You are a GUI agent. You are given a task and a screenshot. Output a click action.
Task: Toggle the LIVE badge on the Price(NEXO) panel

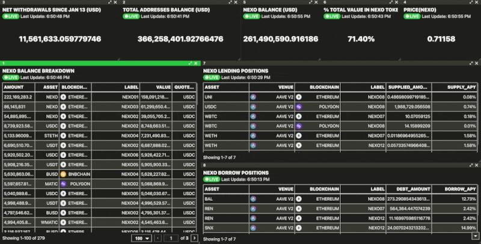click(412, 16)
